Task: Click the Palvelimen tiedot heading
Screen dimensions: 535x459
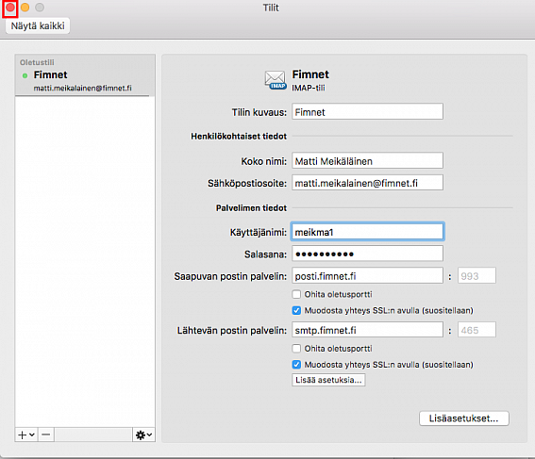Action: pyautogui.click(x=251, y=208)
